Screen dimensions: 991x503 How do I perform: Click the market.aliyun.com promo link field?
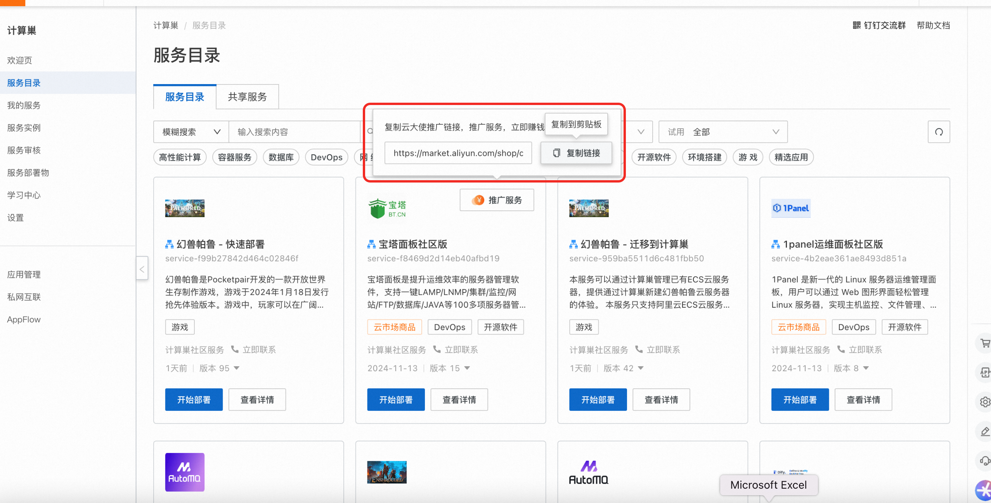(458, 153)
